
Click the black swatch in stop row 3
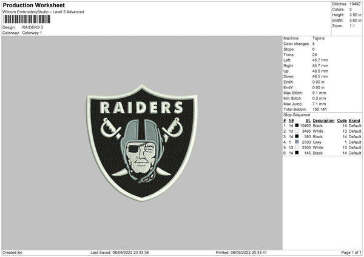click(x=297, y=136)
